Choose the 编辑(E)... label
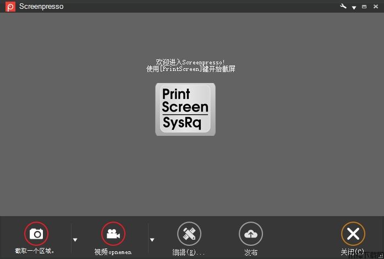Image resolution: width=384 pixels, height=259 pixels. [x=189, y=252]
